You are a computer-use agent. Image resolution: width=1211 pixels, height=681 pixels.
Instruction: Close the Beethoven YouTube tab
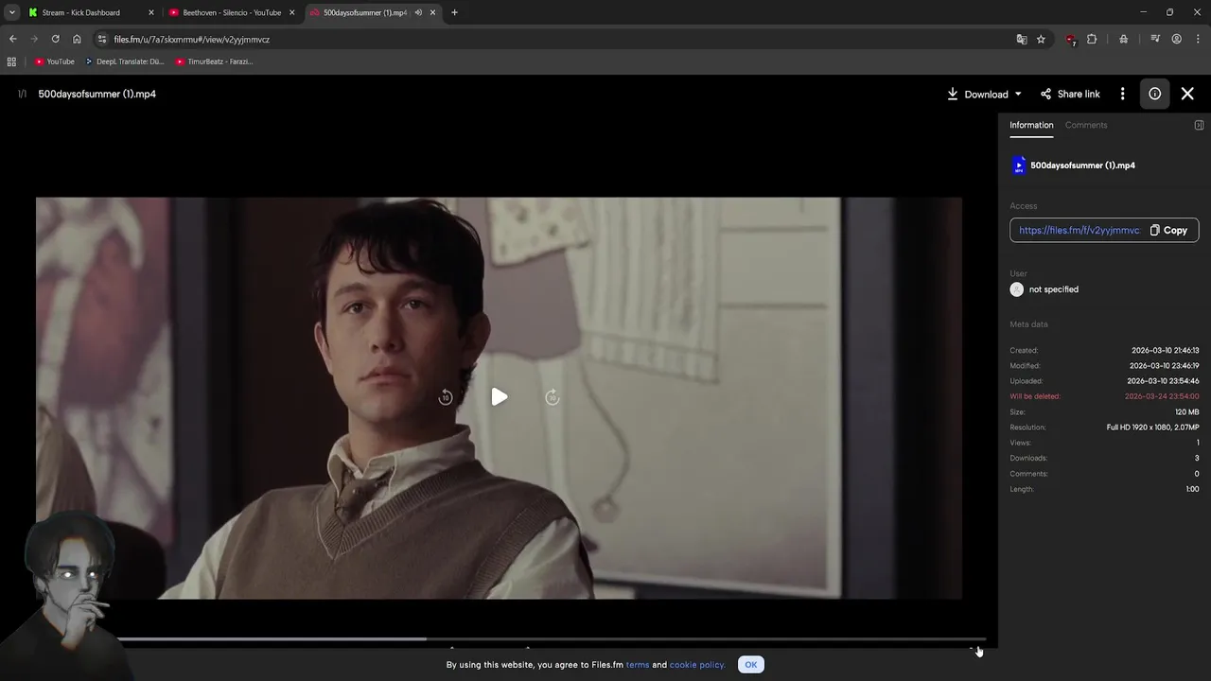pos(291,12)
